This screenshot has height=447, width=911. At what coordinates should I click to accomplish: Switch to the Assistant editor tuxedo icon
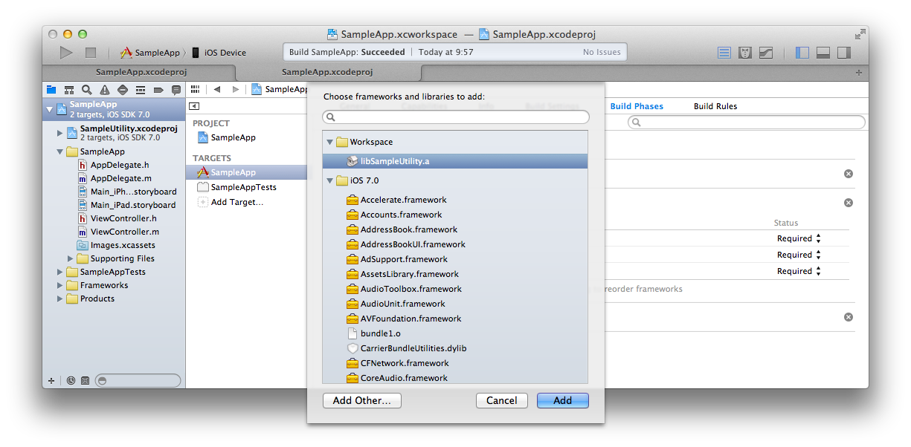745,53
